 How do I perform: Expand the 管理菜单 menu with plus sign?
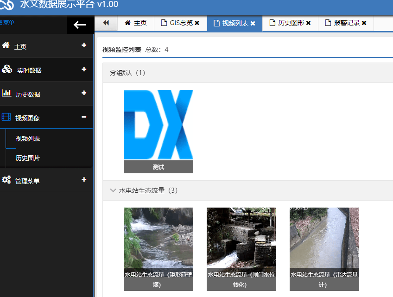(x=84, y=179)
